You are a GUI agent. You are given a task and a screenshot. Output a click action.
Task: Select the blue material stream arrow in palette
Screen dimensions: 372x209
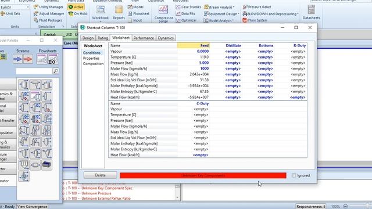(17, 59)
